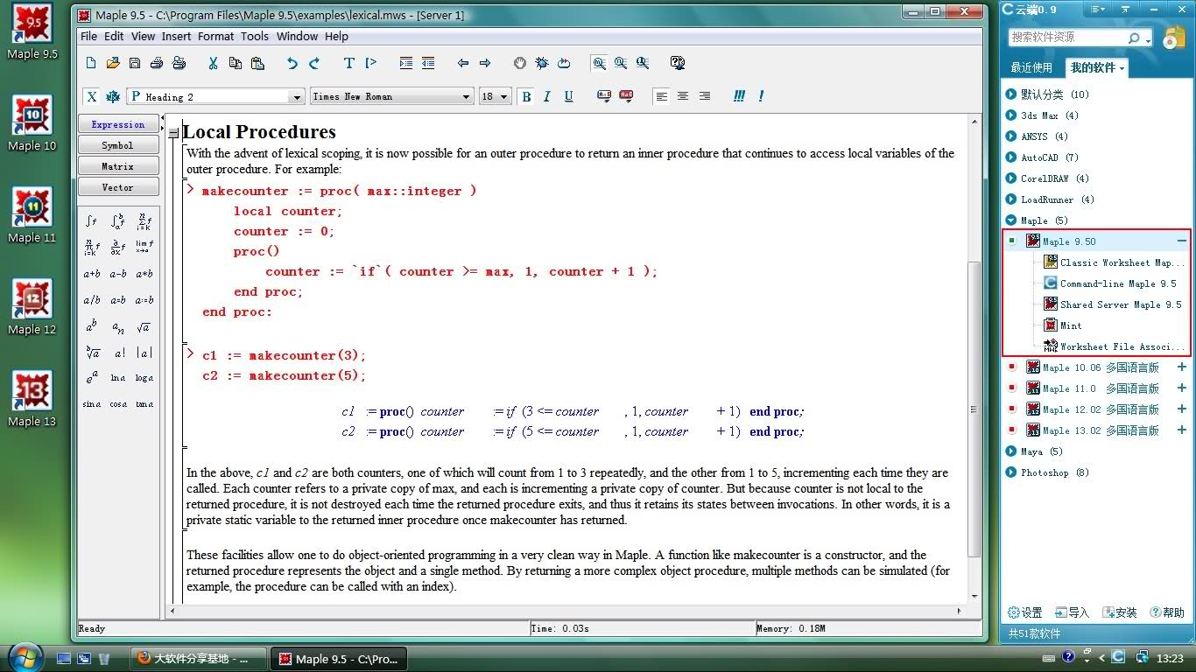Insert the limit palette symbol

coord(144,248)
